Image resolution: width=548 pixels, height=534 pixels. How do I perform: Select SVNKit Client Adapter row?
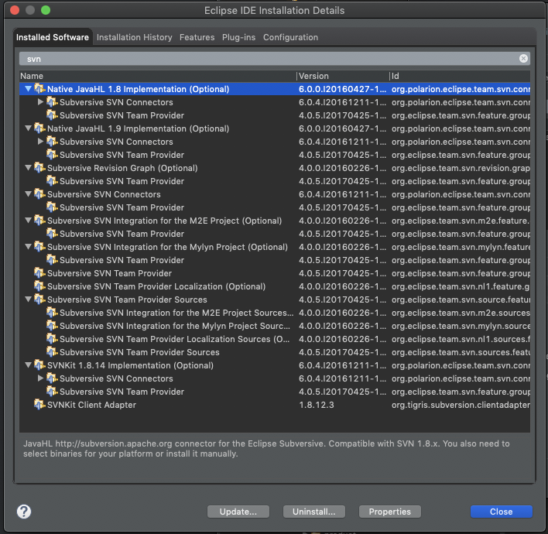(275, 405)
